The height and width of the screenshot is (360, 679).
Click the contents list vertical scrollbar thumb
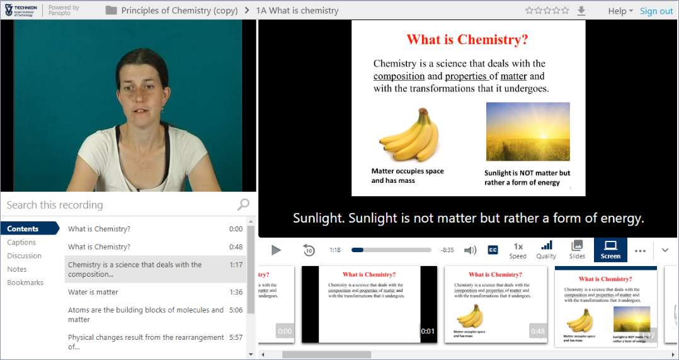click(x=251, y=269)
